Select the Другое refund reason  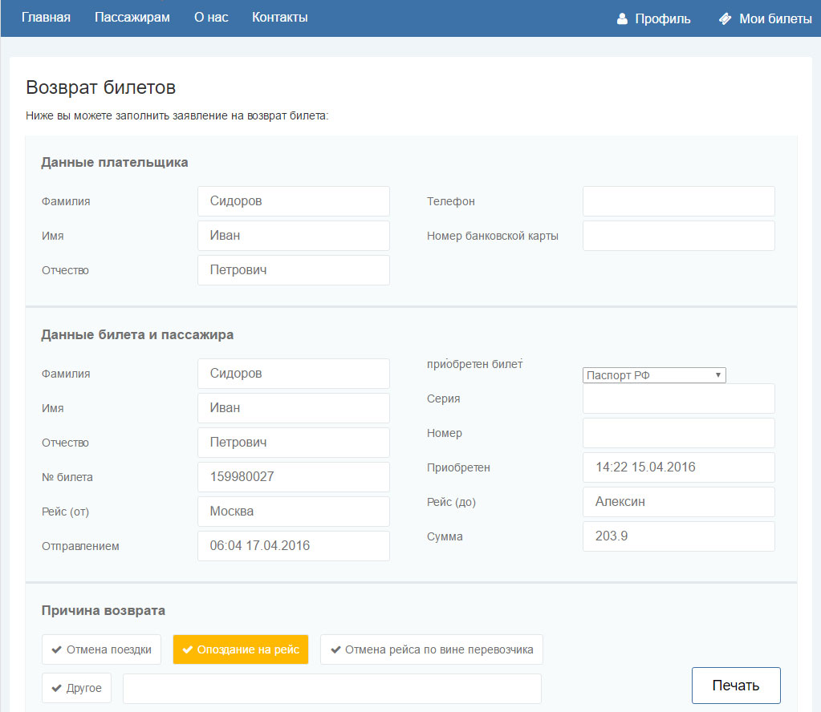[x=76, y=688]
